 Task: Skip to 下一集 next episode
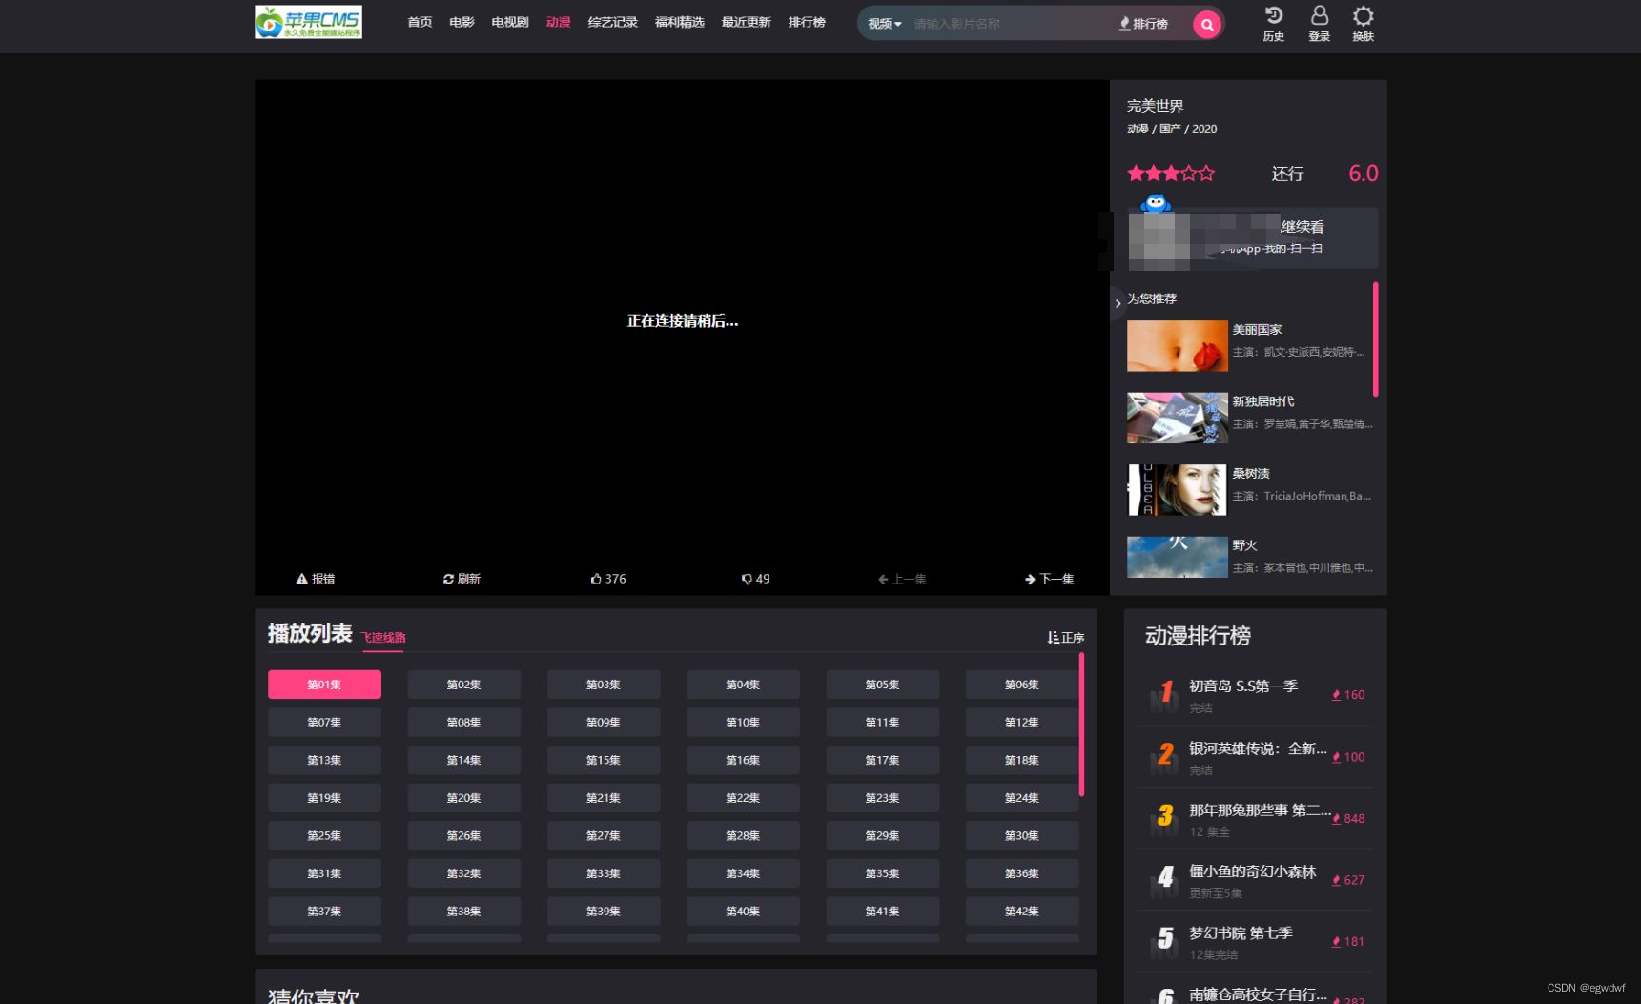pos(1049,578)
